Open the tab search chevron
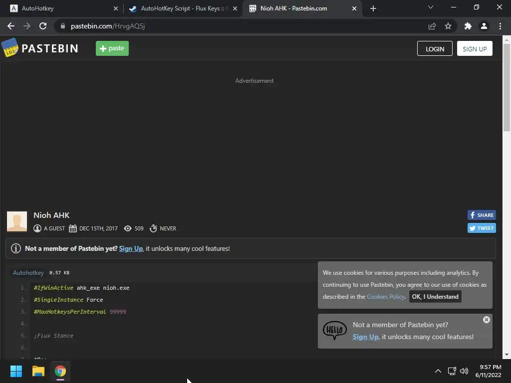 coord(431,7)
